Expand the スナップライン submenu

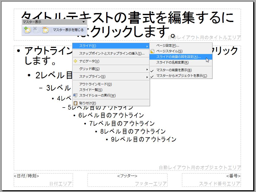click(111, 77)
